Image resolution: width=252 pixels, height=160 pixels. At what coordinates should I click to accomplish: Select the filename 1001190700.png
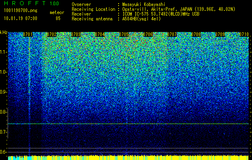click(20, 11)
